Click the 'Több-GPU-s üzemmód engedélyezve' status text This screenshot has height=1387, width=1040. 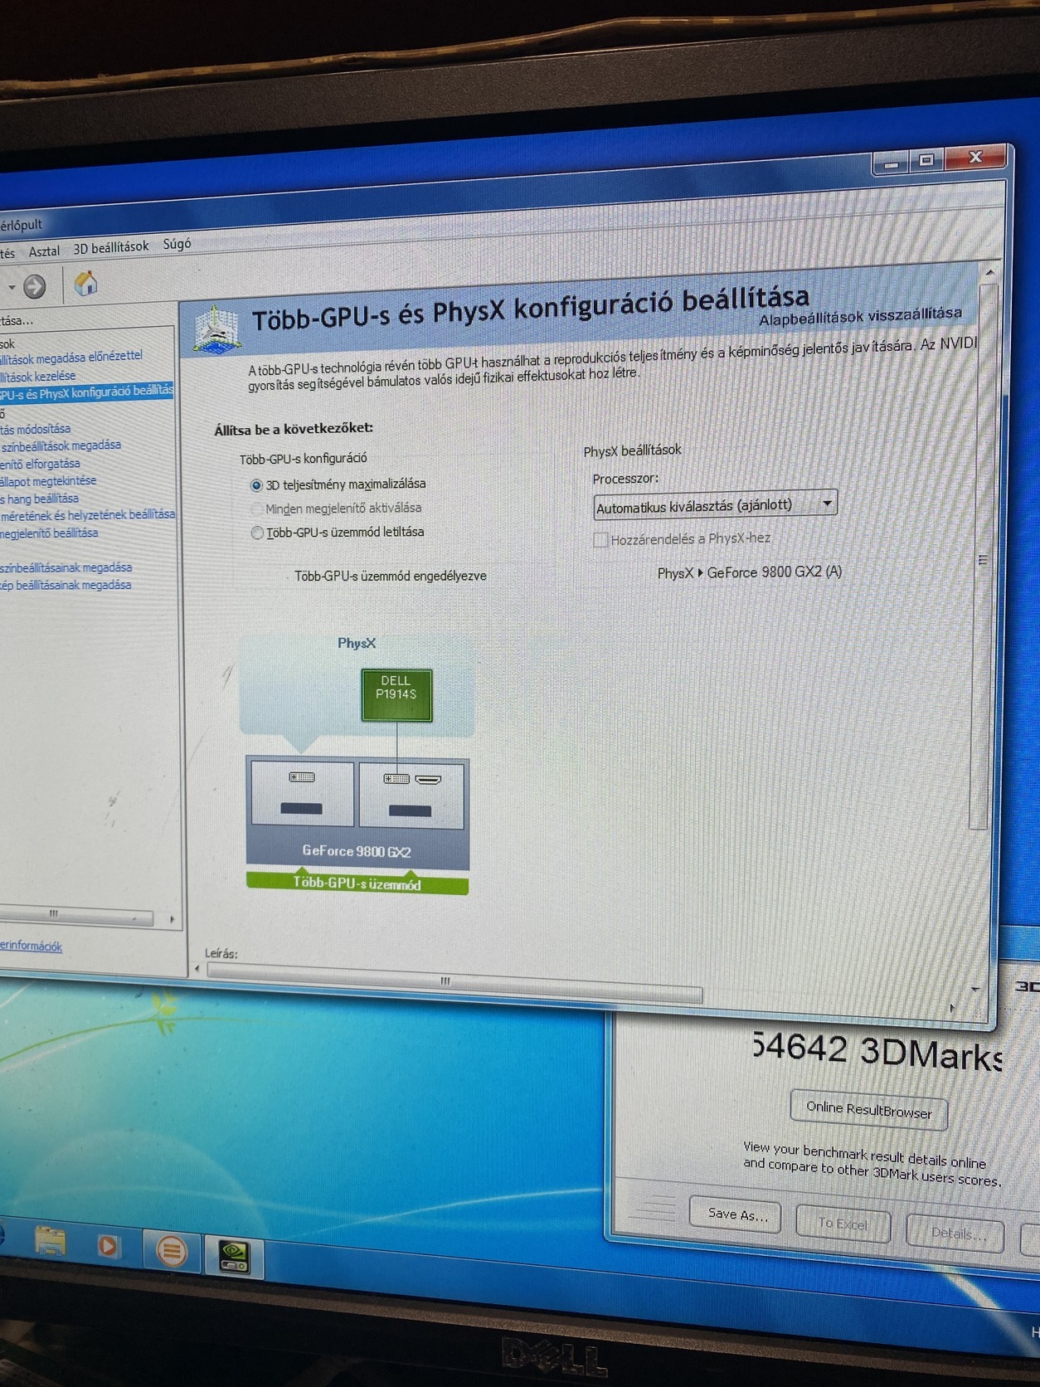pos(391,576)
